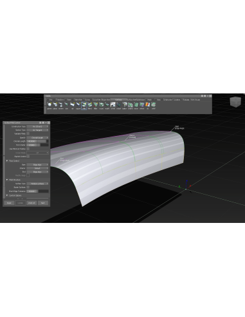
Task: Switch to the Mesh palette tab
Action: (x=150, y=100)
